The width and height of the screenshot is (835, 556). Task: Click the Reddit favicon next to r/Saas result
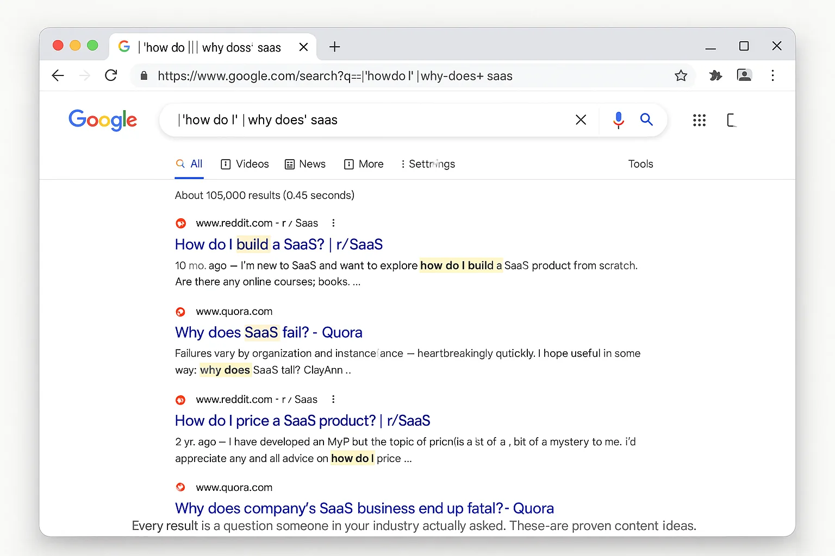180,223
